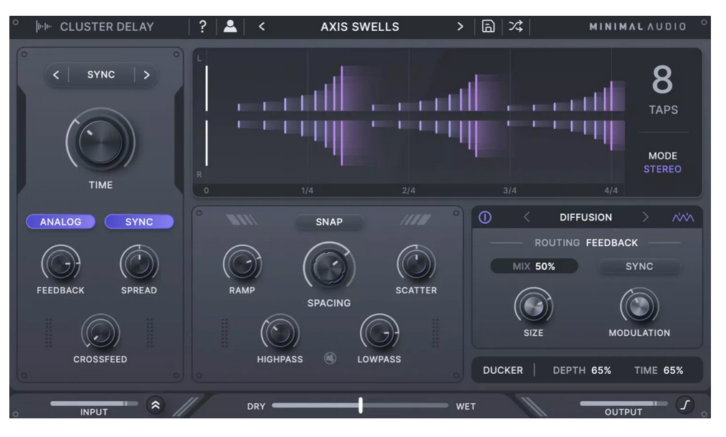Click the LOWPASS filter knob
This screenshot has width=726, height=437.
point(379,333)
